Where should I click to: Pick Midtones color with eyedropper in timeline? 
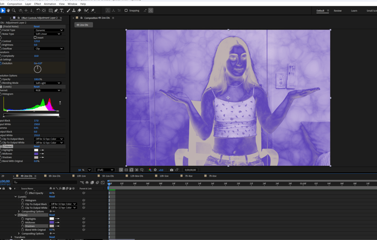[x=57, y=222]
